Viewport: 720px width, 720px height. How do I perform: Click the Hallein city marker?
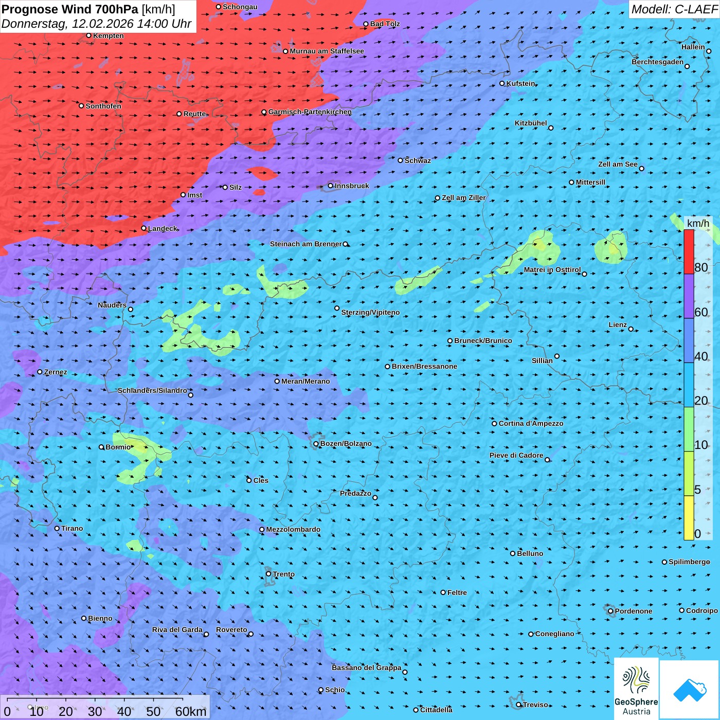click(x=709, y=51)
